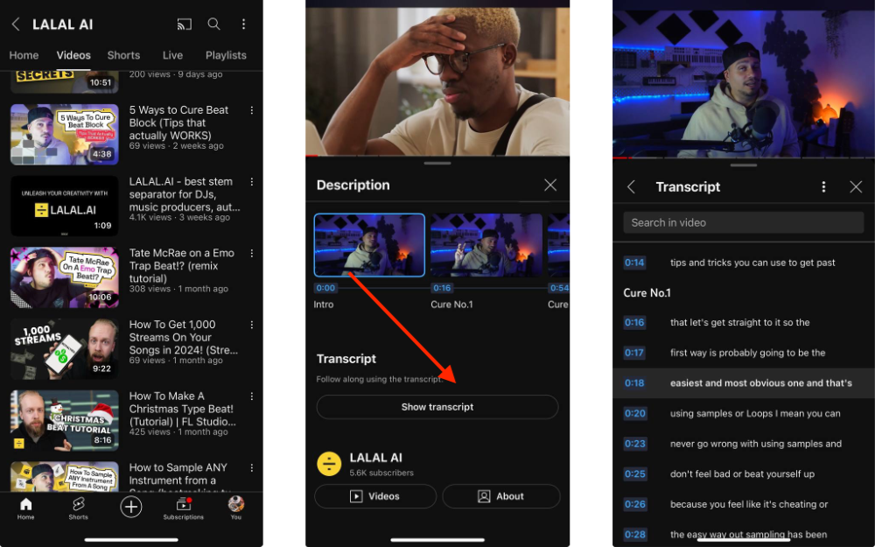Play the Christmas Beat Tutorial thumbnail

click(x=65, y=420)
